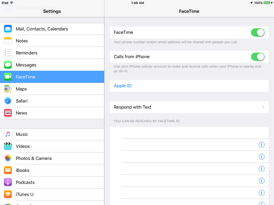Select FaceTime in the Settings sidebar

(x=52, y=77)
